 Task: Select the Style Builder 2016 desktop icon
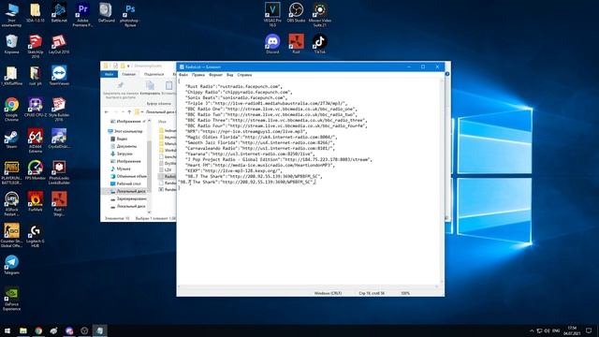(59, 110)
